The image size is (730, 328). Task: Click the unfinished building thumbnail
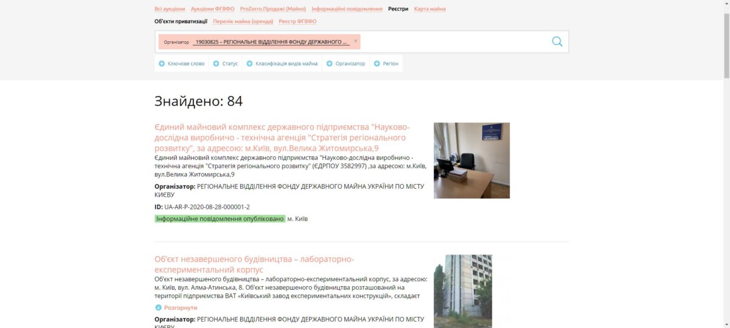[463, 291]
